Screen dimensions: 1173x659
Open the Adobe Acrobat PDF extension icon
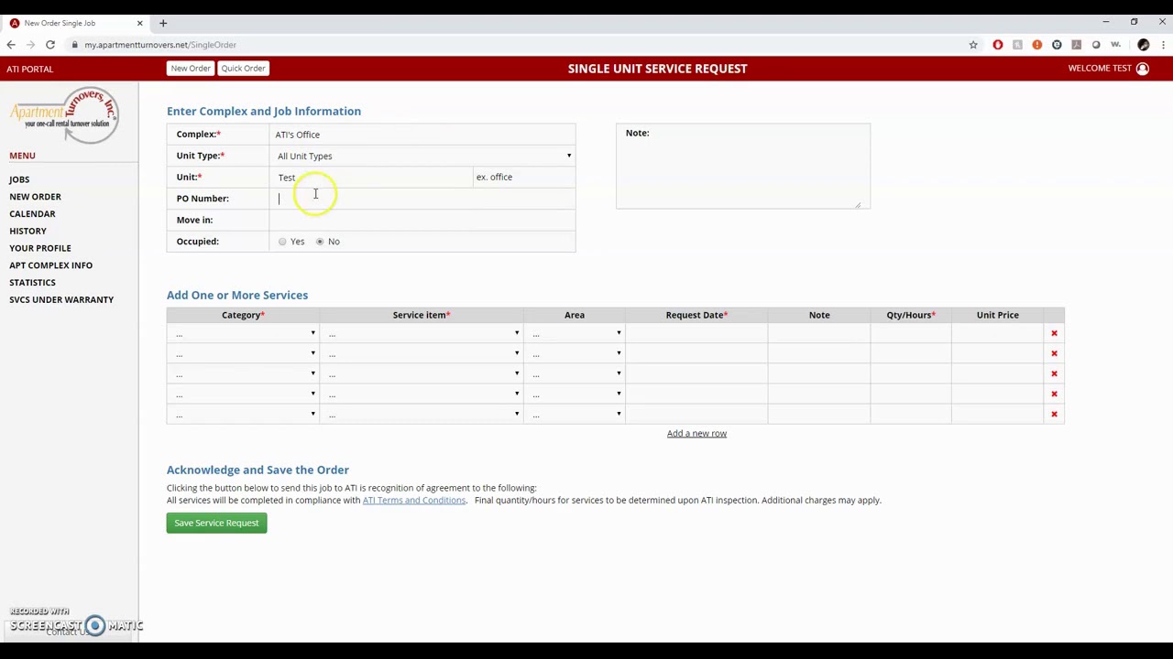point(1077,45)
